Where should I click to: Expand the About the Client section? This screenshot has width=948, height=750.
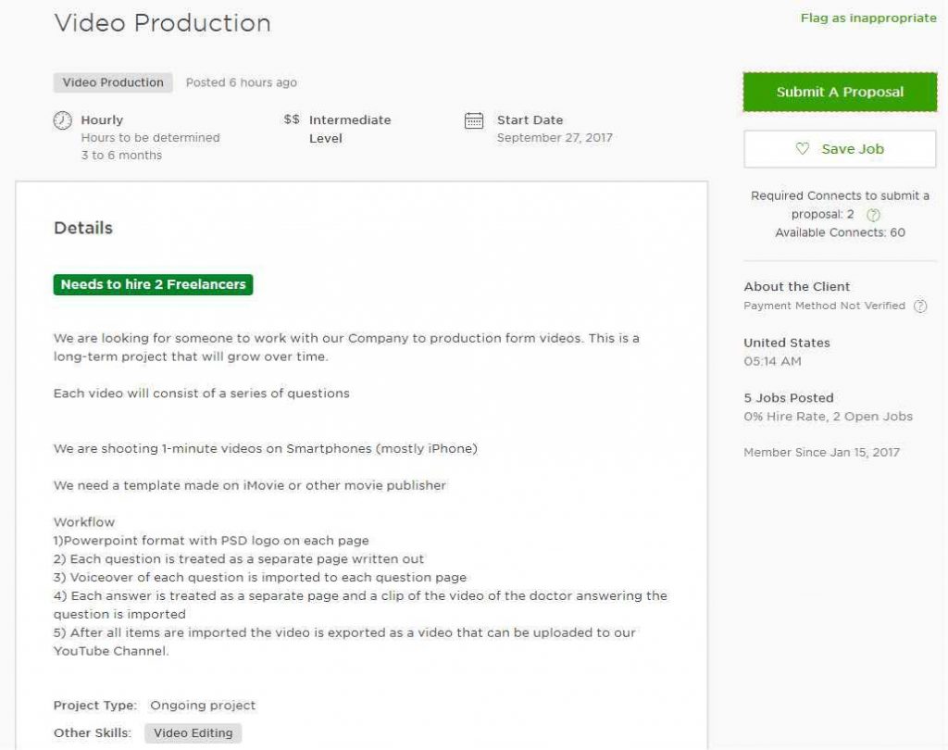pos(798,286)
